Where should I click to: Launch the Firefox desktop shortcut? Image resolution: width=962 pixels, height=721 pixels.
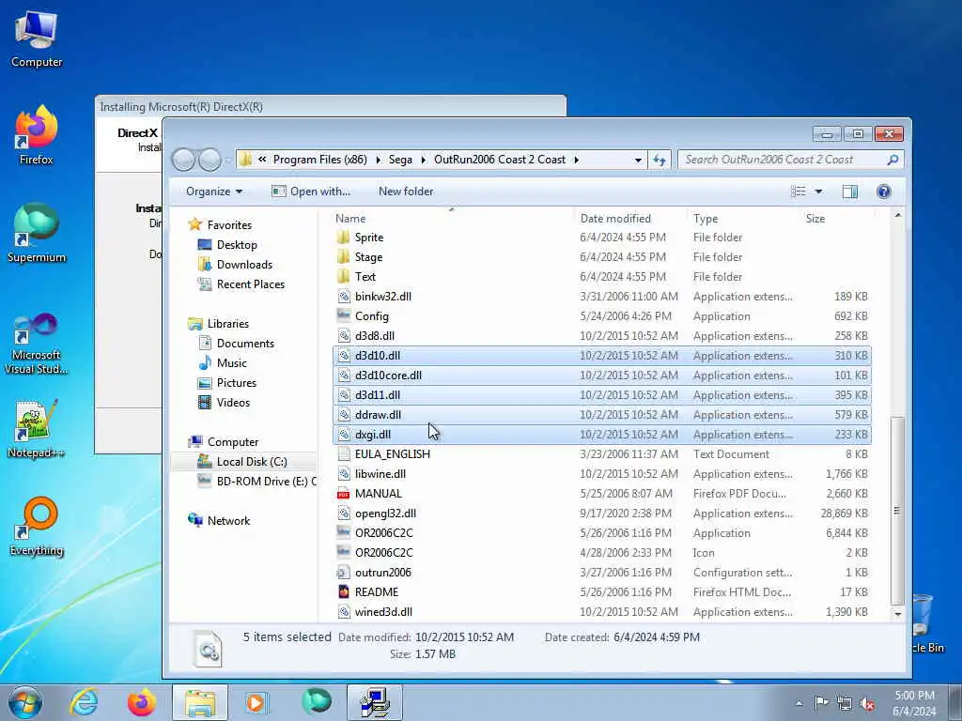click(37, 136)
